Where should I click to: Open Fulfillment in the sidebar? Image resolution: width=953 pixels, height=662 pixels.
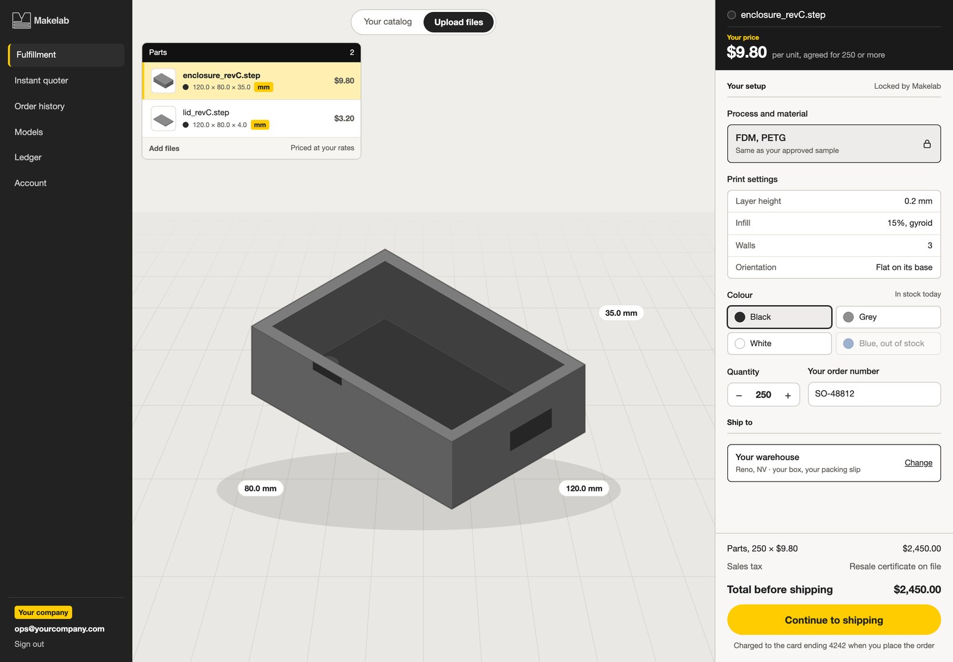pos(66,55)
